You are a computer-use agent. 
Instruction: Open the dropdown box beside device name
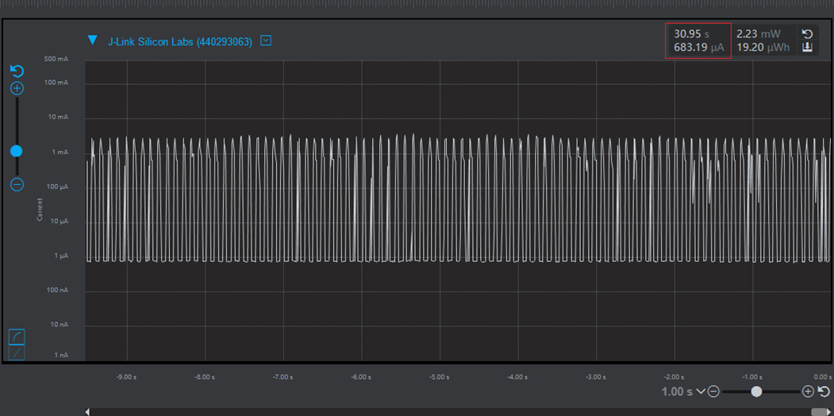(x=266, y=40)
